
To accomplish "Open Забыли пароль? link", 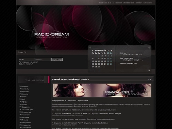I will 26,64.
